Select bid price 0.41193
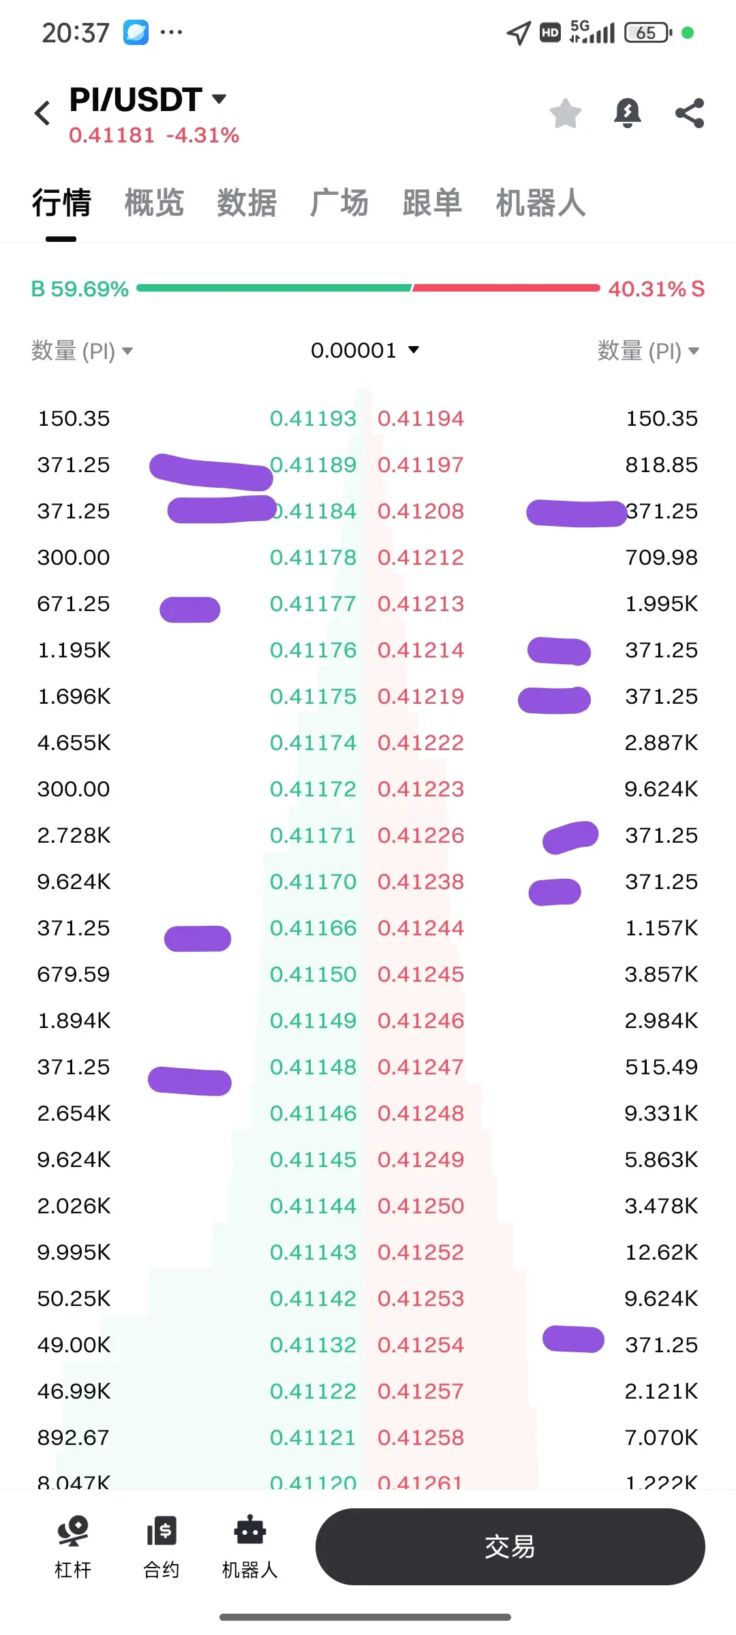The image size is (736, 1635). coord(313,418)
